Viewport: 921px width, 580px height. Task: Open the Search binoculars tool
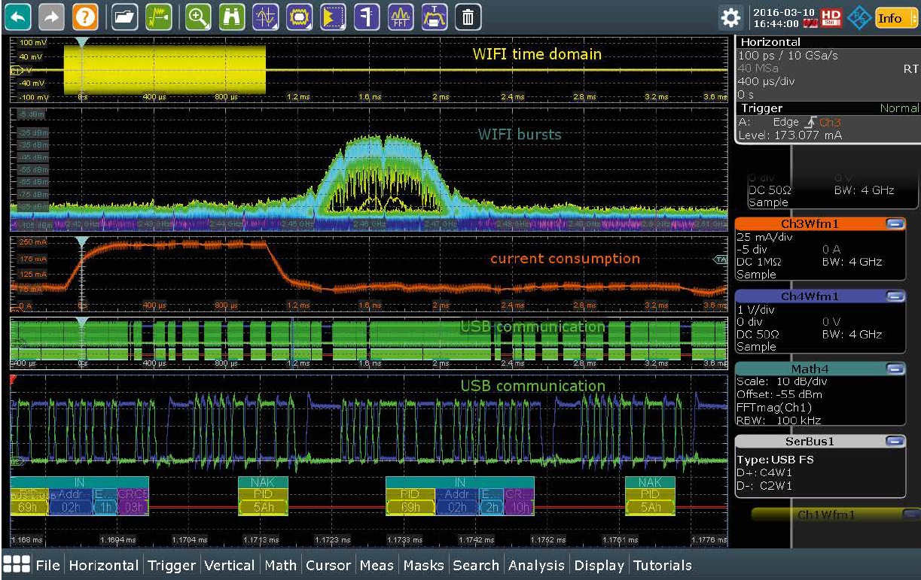[232, 17]
